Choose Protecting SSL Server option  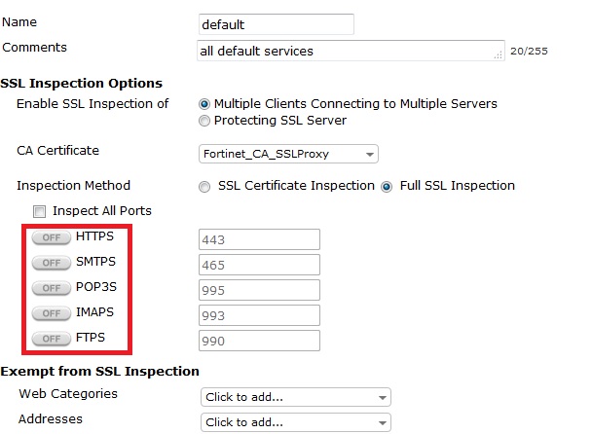(x=204, y=121)
